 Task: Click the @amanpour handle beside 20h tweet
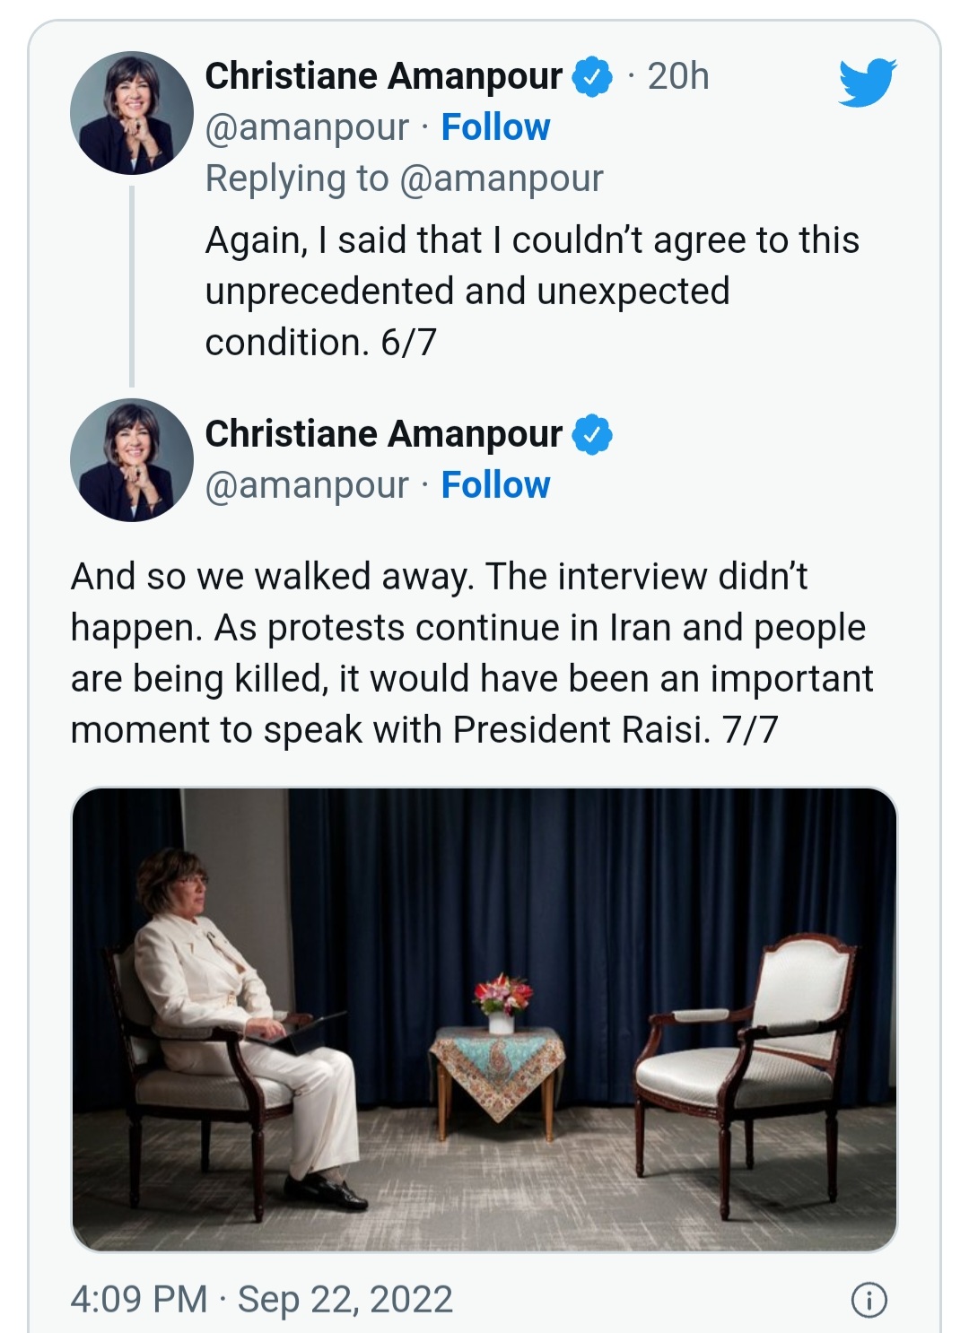point(307,127)
